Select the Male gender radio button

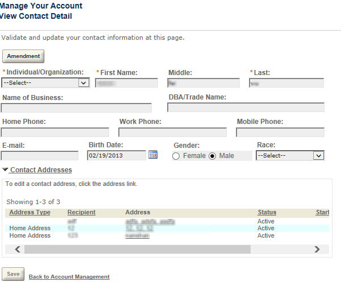click(213, 156)
